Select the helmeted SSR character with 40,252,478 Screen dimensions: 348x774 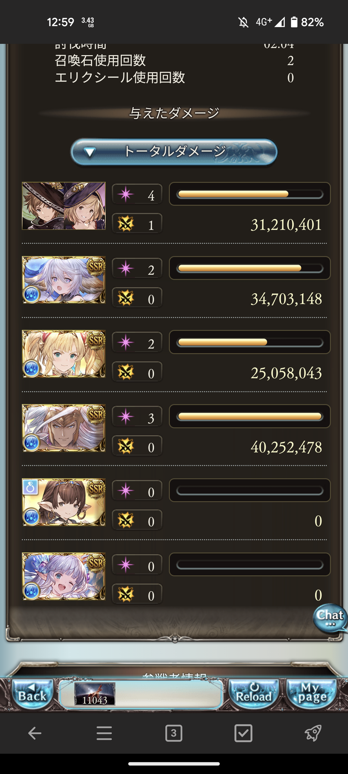click(x=64, y=428)
